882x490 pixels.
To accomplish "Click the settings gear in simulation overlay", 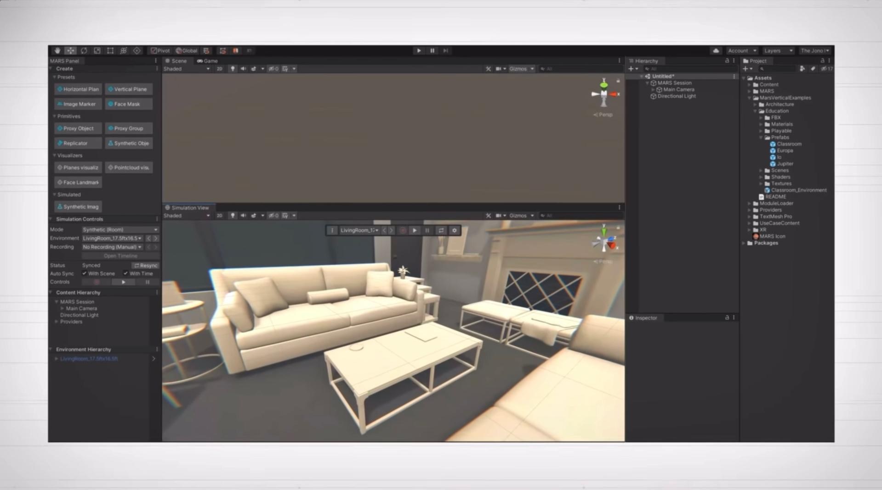I will coord(454,230).
